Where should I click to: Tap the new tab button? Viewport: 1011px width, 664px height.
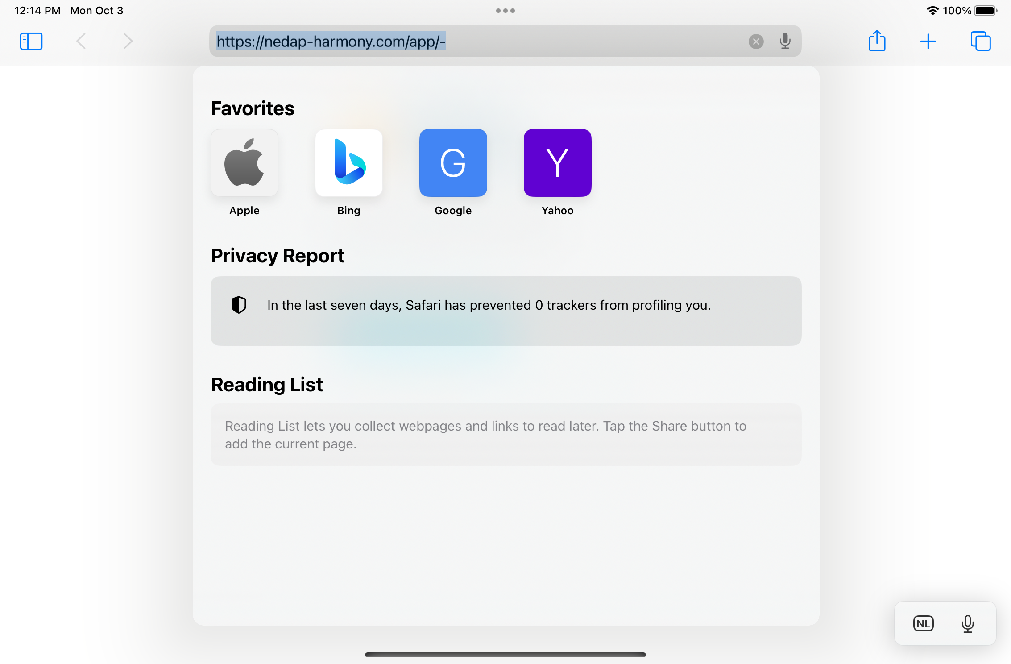pyautogui.click(x=928, y=41)
